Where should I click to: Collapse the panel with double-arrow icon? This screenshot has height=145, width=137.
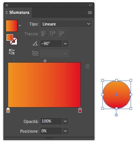tap(90, 5)
